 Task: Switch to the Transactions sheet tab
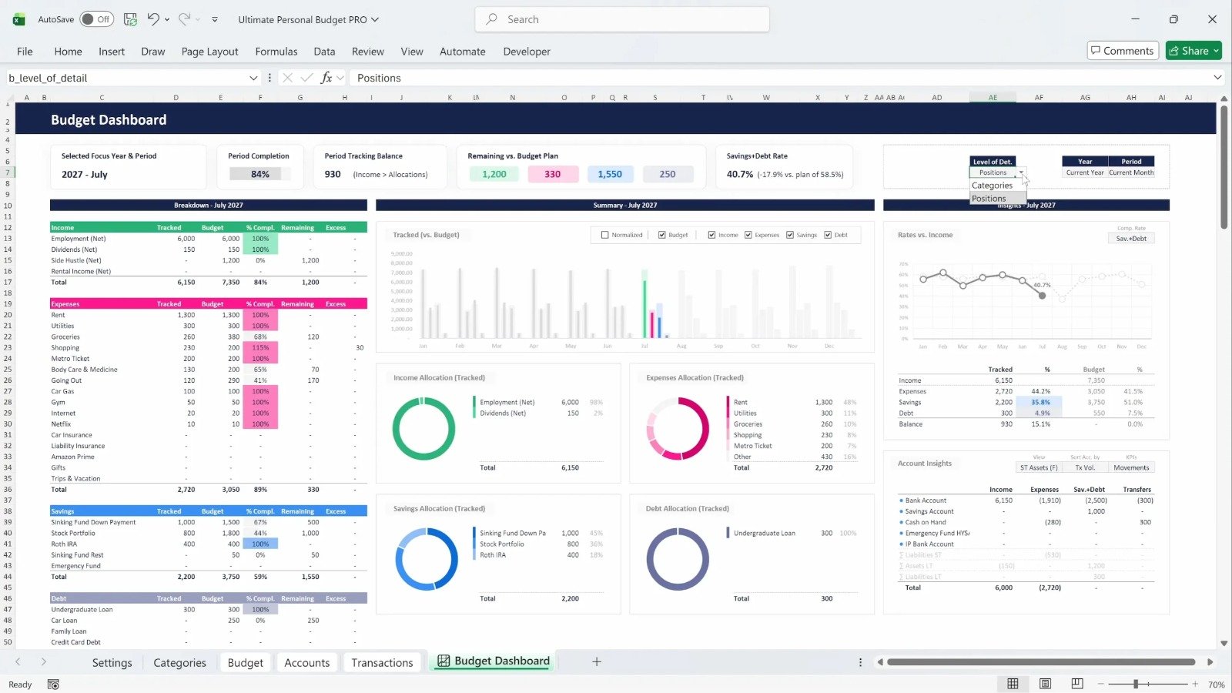(382, 662)
